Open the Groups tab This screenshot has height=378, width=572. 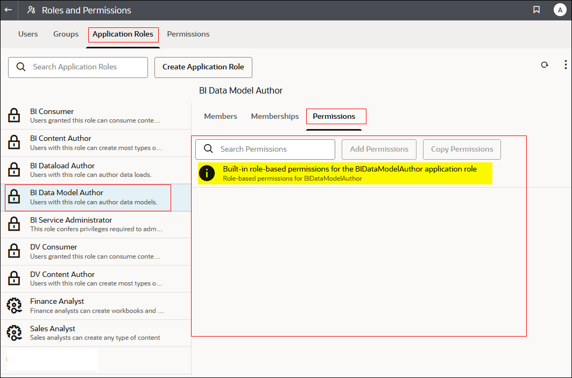tap(66, 34)
